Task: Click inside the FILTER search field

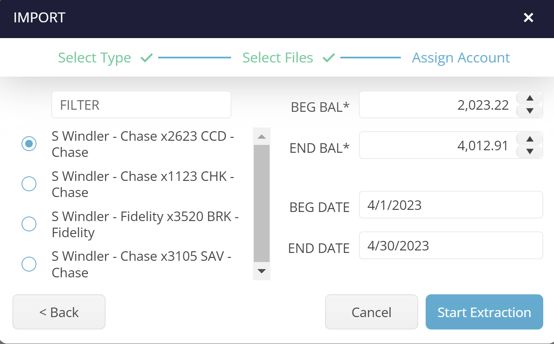Action: [x=141, y=104]
